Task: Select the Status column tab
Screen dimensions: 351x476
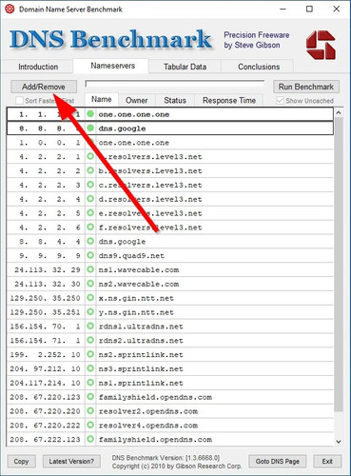Action: (x=175, y=100)
